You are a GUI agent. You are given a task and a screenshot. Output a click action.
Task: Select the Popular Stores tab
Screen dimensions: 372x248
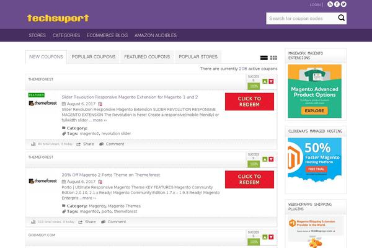pos(198,57)
